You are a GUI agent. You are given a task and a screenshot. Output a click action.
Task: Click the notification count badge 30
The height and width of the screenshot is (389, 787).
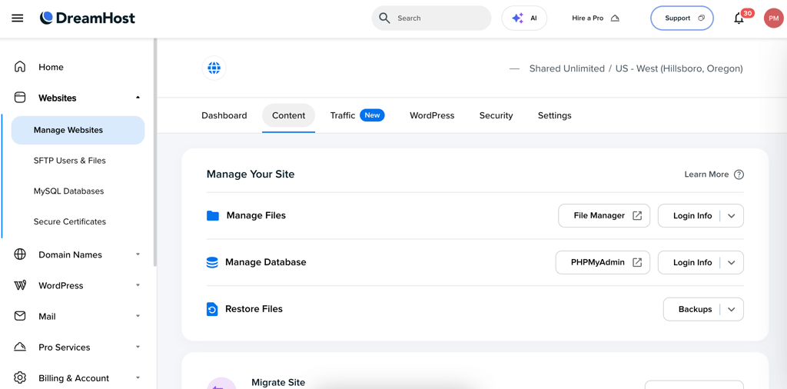pyautogui.click(x=748, y=13)
